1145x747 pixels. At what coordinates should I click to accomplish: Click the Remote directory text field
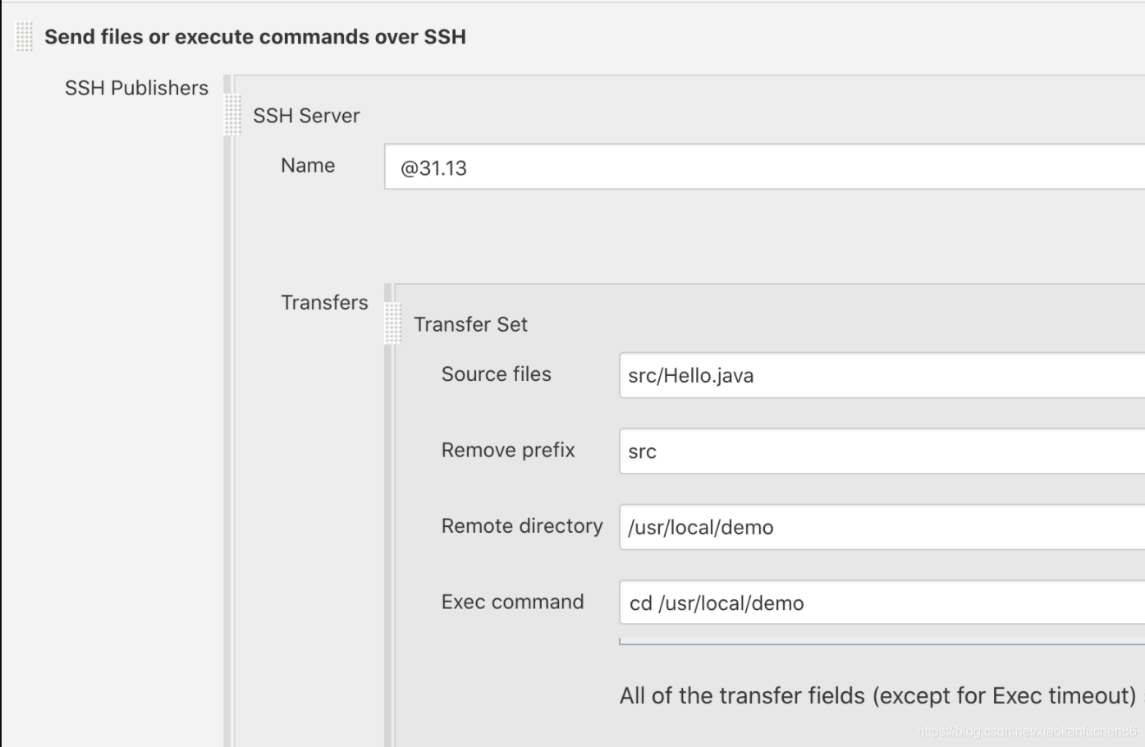(882, 527)
